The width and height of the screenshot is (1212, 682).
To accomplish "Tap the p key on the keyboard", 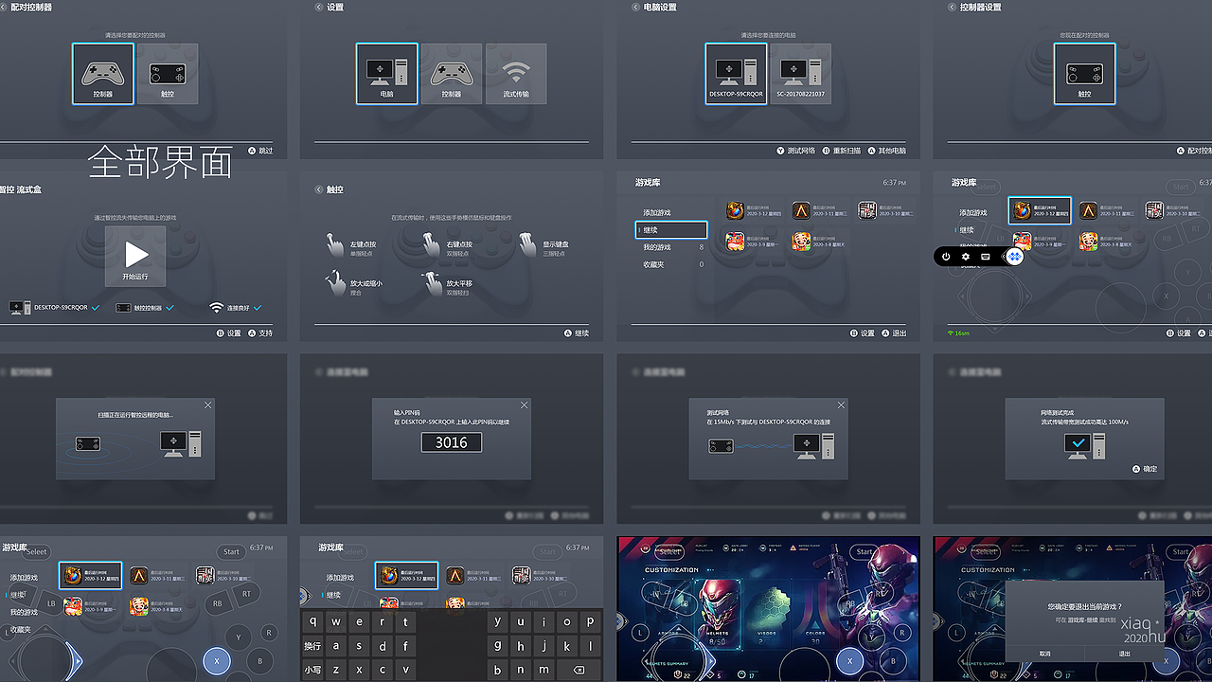I will [x=590, y=622].
